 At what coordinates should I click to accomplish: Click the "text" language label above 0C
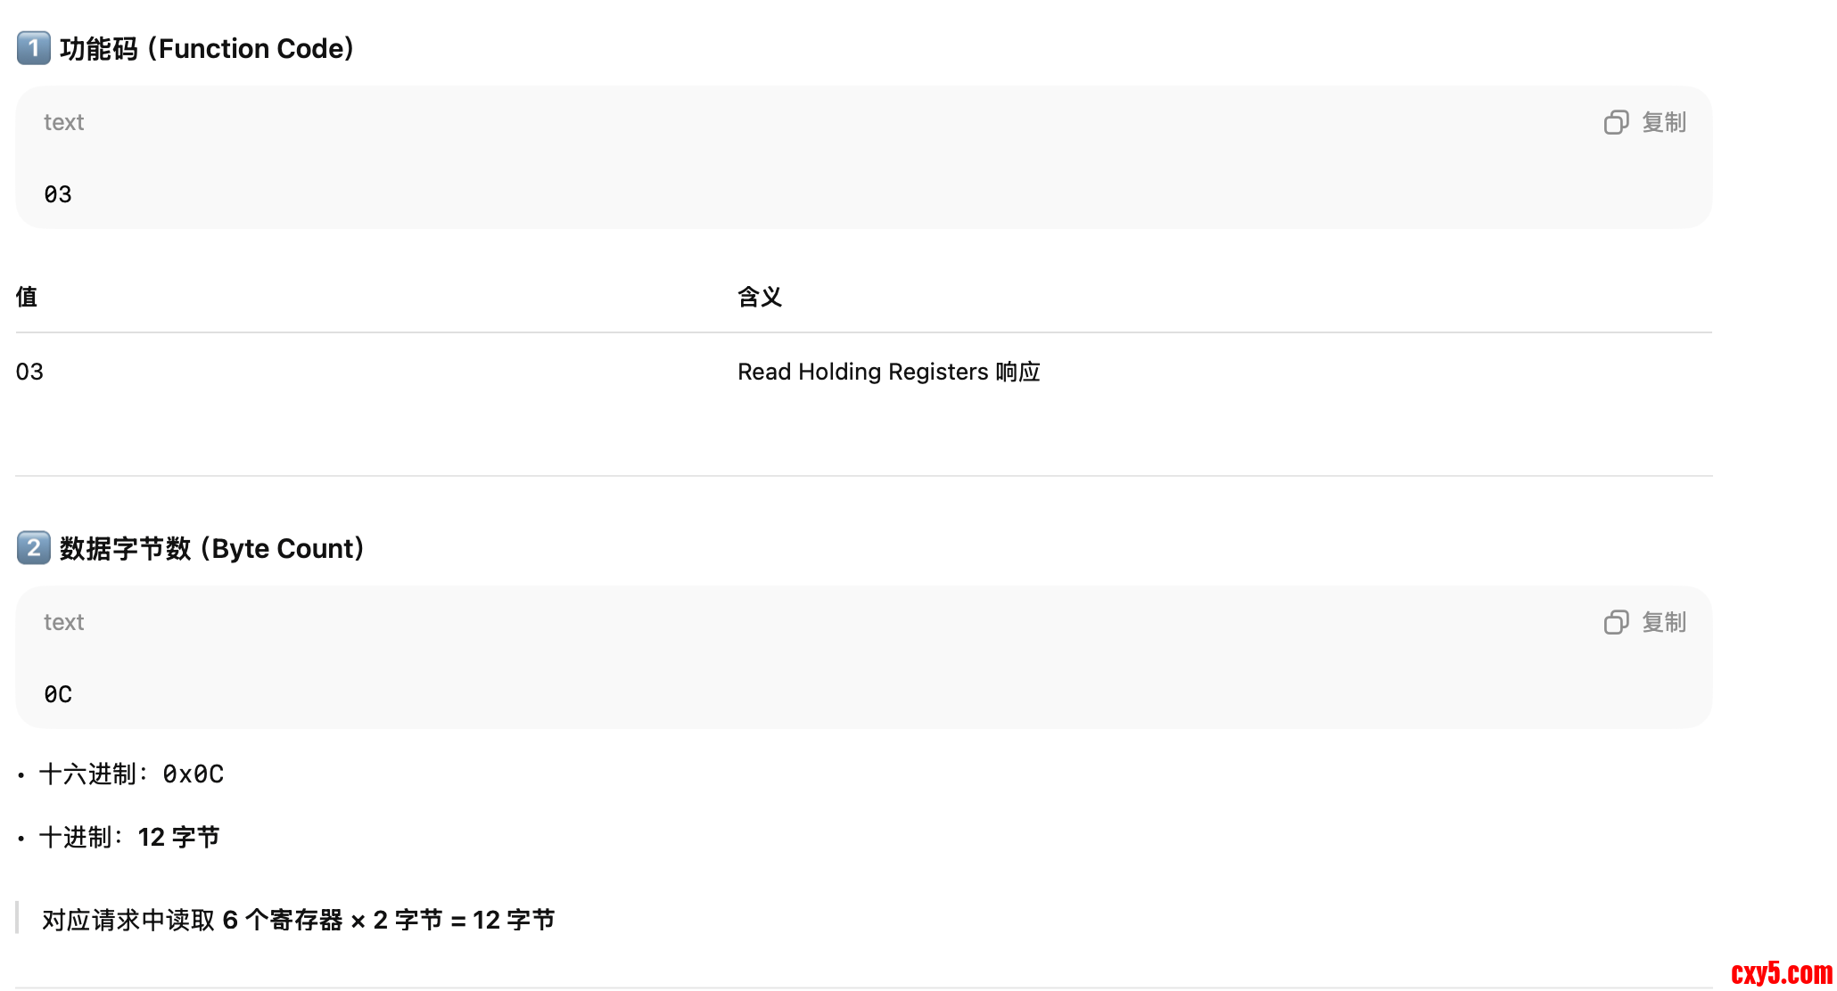coord(64,622)
